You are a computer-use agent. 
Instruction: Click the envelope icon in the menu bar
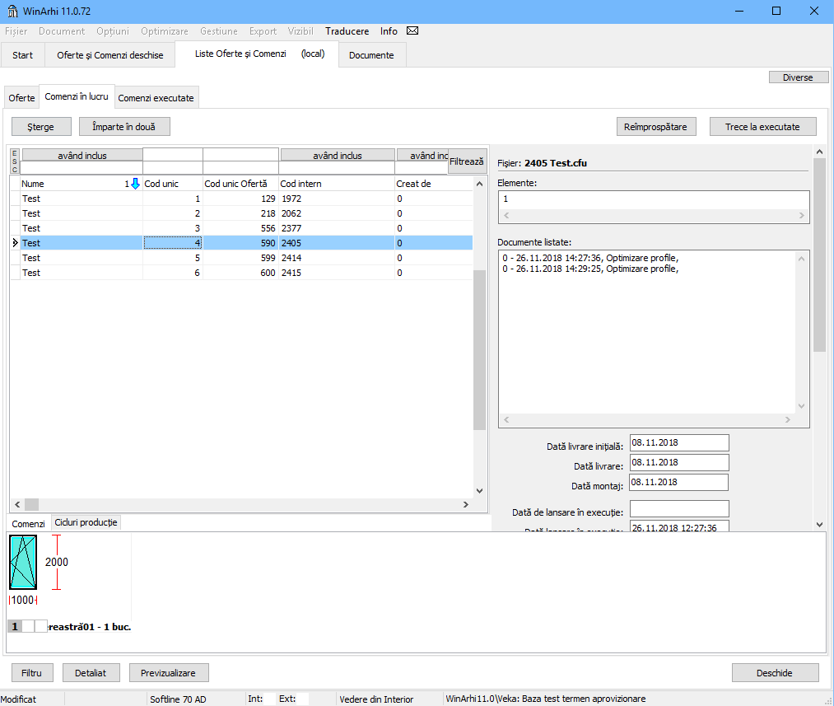pos(412,31)
